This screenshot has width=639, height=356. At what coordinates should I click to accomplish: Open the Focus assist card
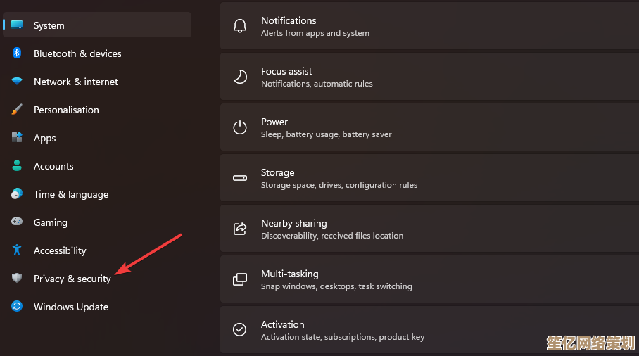click(x=429, y=77)
